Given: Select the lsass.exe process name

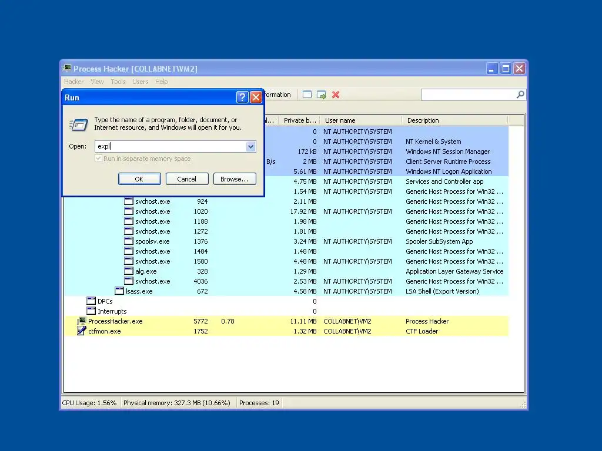Looking at the screenshot, I should coord(139,291).
